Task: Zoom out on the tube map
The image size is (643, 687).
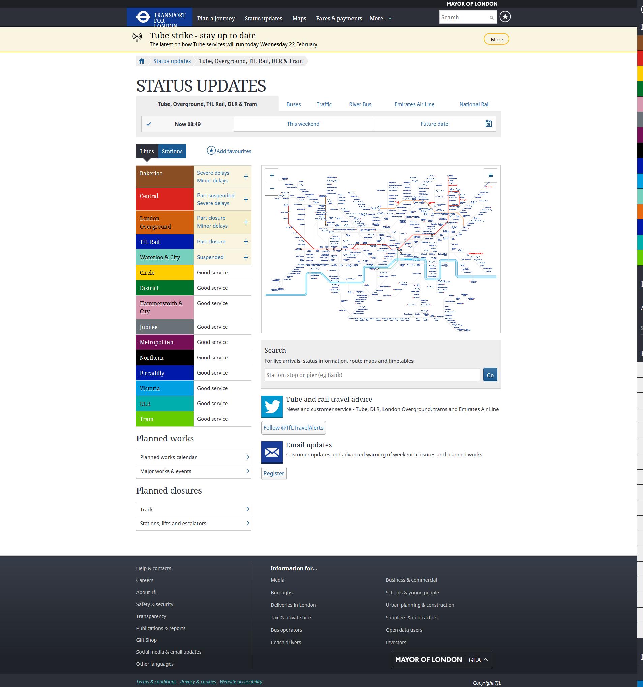Action: 272,189
